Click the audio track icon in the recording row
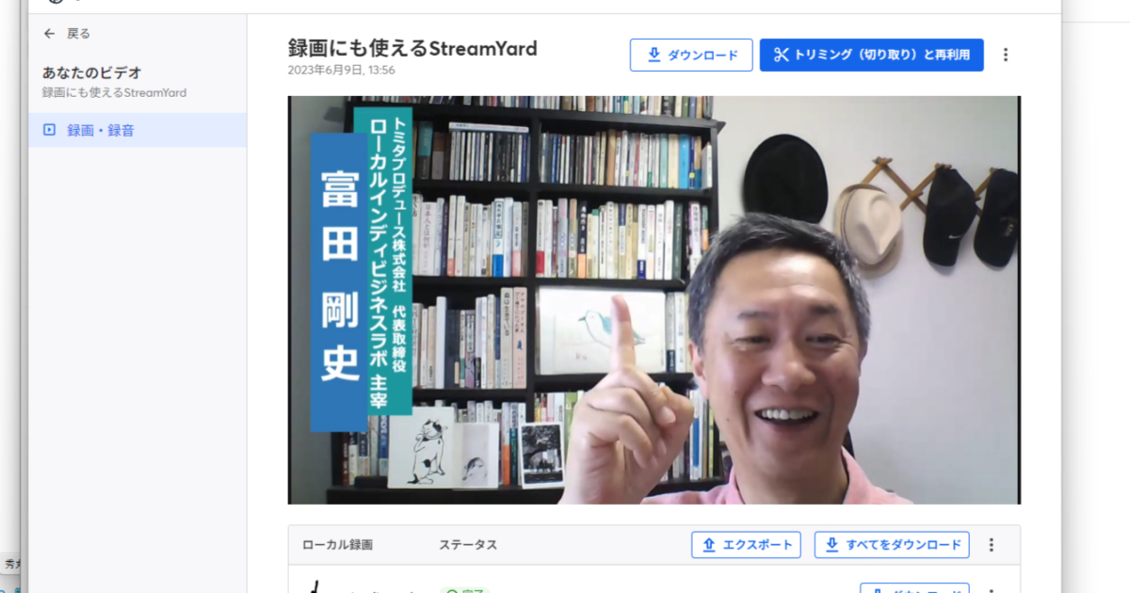 [316, 588]
